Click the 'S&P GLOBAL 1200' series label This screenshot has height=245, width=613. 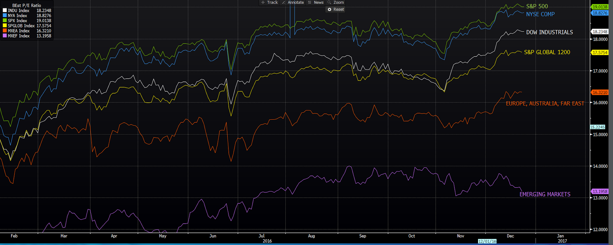coord(547,52)
